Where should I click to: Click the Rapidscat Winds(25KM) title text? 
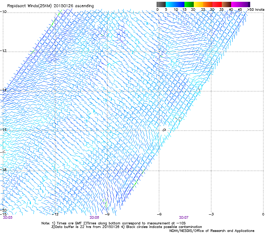50,6
